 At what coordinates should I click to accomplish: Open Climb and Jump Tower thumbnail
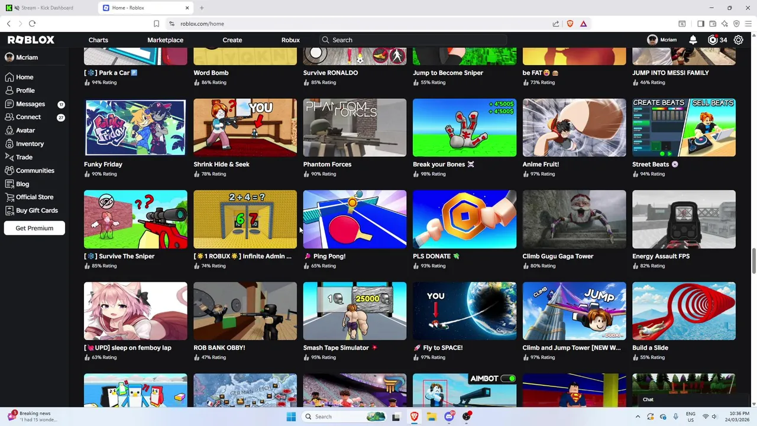(x=574, y=311)
